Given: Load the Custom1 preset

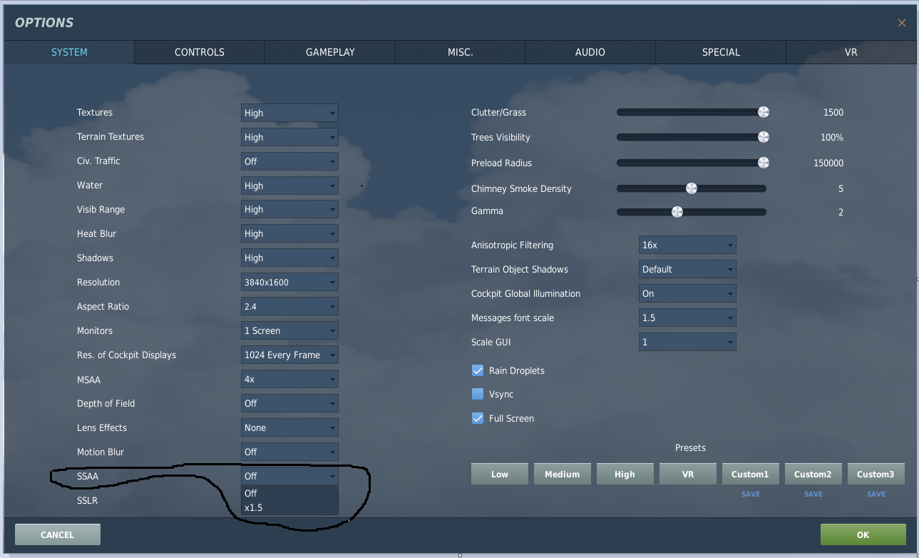Looking at the screenshot, I should click(x=751, y=475).
